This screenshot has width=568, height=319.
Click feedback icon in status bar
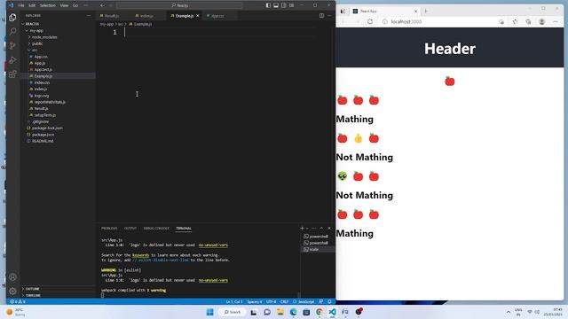point(321,301)
